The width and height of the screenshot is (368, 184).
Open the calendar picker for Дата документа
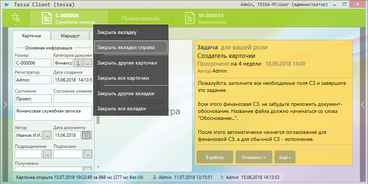pos(86,135)
